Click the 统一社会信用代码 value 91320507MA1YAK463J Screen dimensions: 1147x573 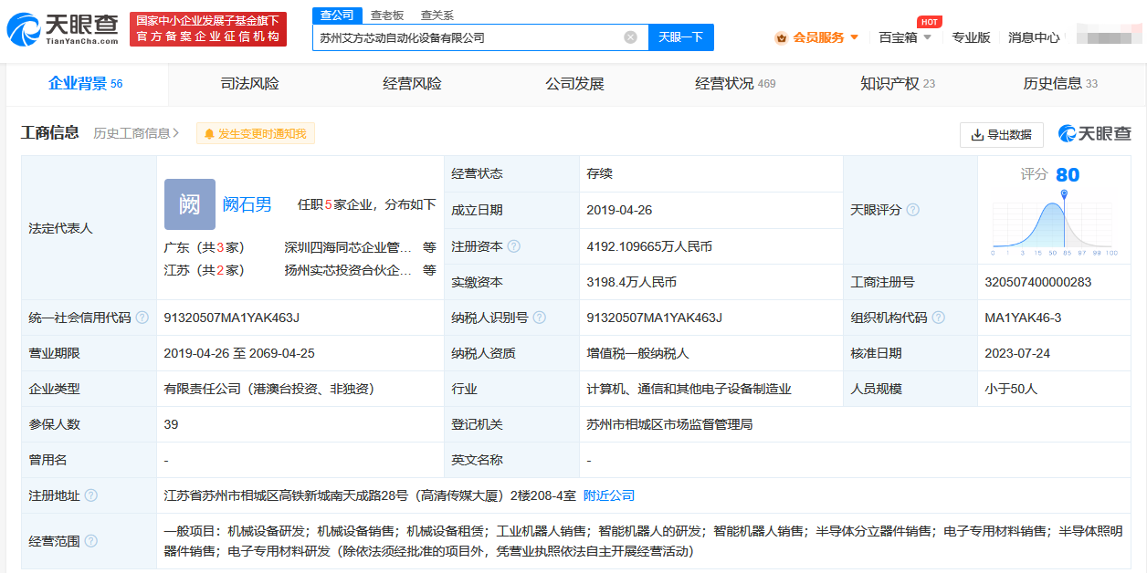(232, 318)
